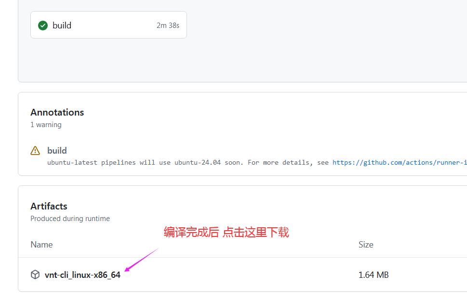Open the build job card
This screenshot has width=467, height=300.
(x=108, y=25)
